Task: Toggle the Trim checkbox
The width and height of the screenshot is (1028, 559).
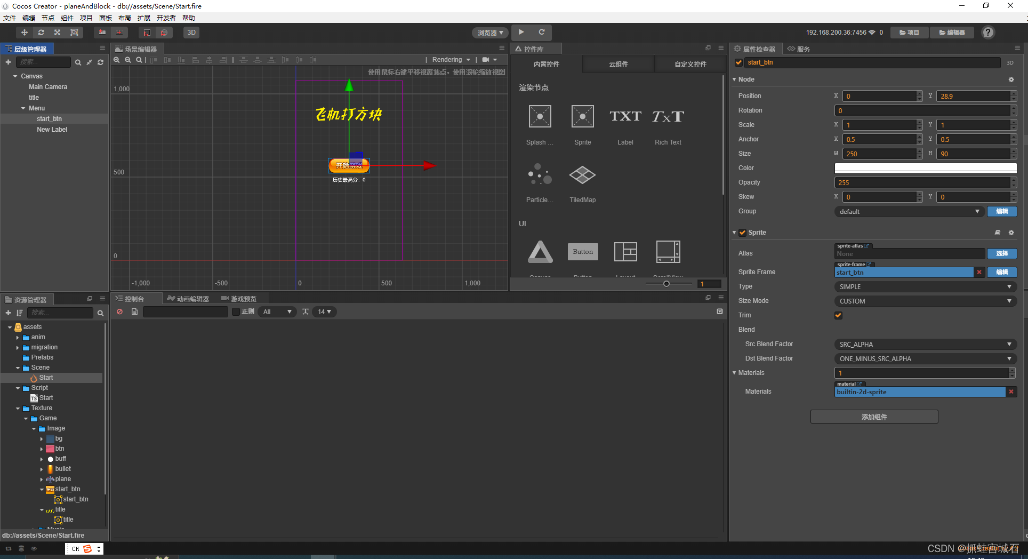Action: (838, 315)
